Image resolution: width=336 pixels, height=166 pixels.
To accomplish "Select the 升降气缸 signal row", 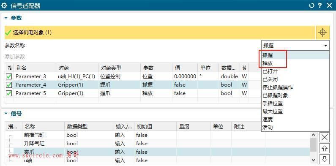I will coord(158,144).
